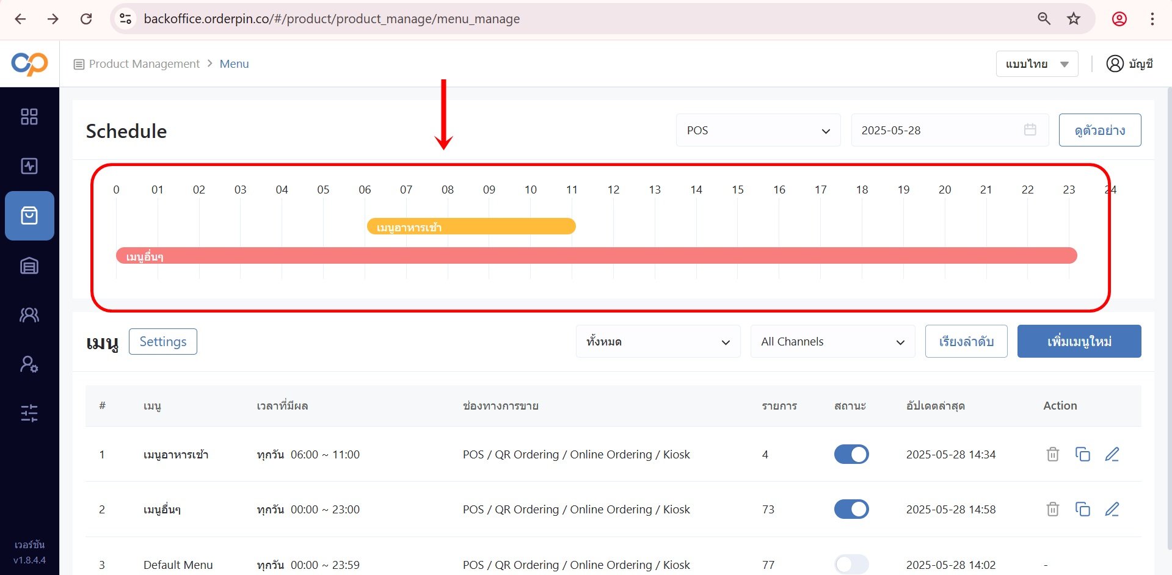
Task: Click the เวลาที่มีผล column header
Action: (282, 406)
